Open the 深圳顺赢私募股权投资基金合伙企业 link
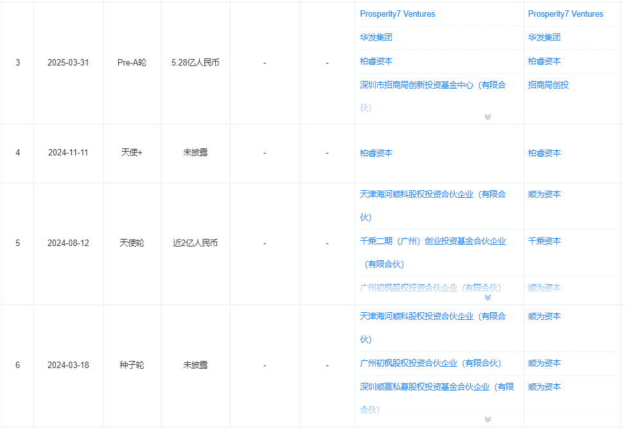 coord(434,387)
